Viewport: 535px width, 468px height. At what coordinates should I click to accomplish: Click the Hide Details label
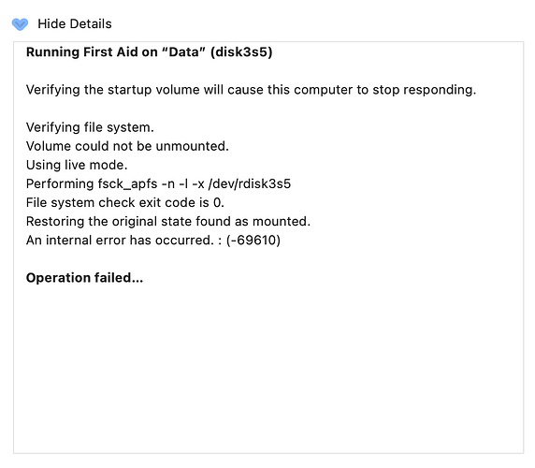[75, 24]
